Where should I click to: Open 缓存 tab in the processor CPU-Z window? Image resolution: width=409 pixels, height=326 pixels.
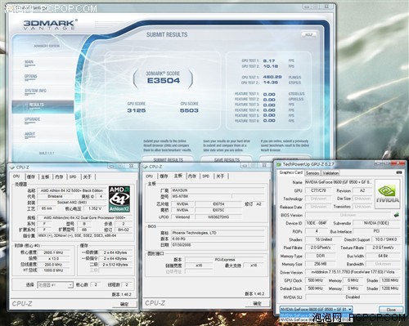[31, 176]
